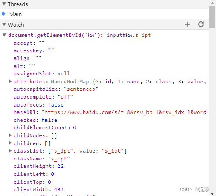The width and height of the screenshot is (216, 196).
Task: Click the Threads section header label
Action: [18, 4]
